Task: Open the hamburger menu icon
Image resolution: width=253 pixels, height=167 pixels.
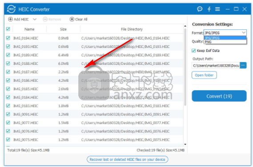Action: pos(217,9)
